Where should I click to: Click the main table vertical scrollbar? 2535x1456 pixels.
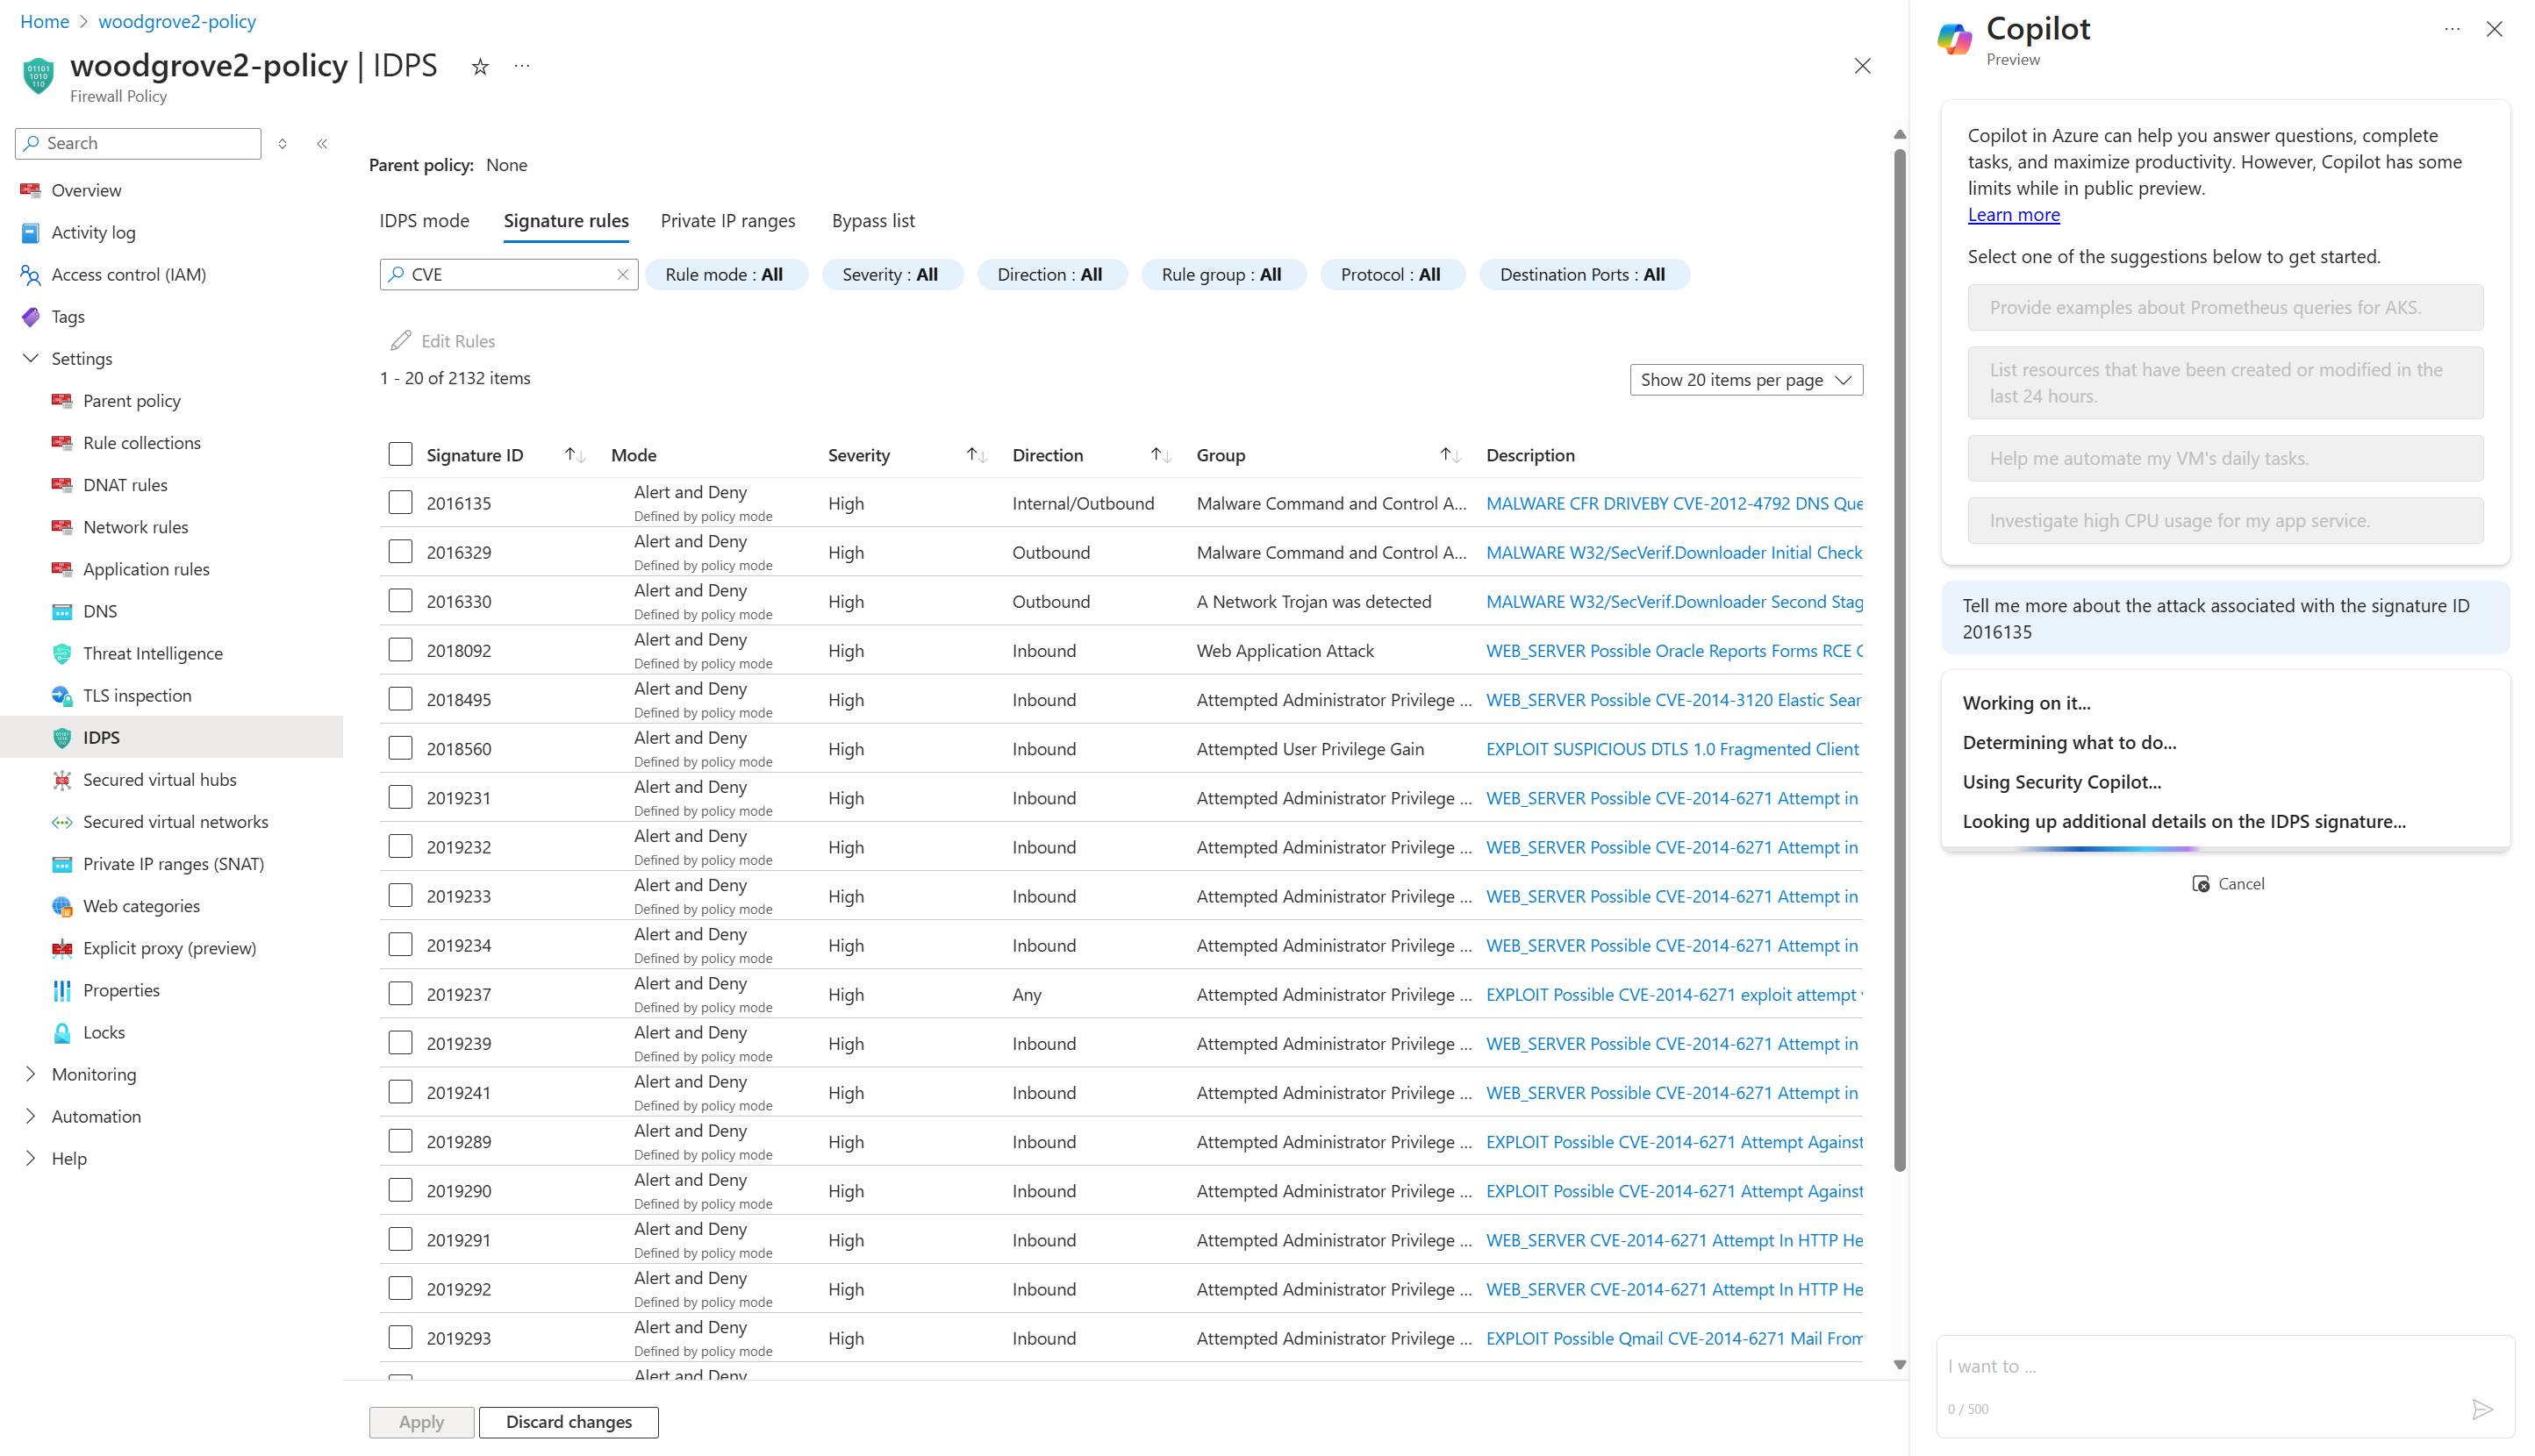pyautogui.click(x=1899, y=660)
